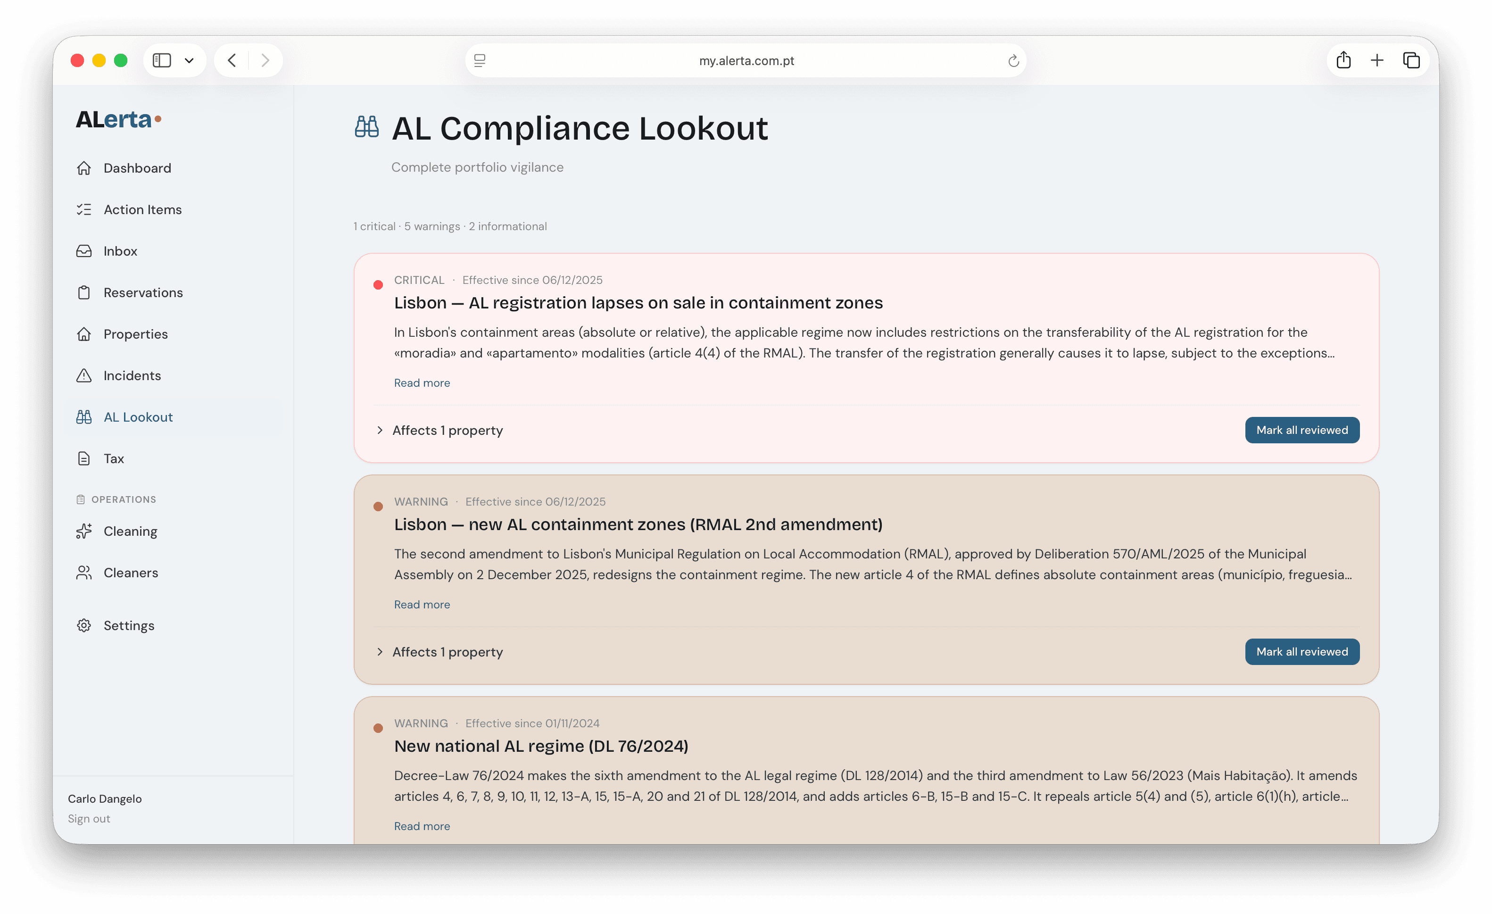Open the Cleaning operations page
This screenshot has width=1492, height=914.
172,531
